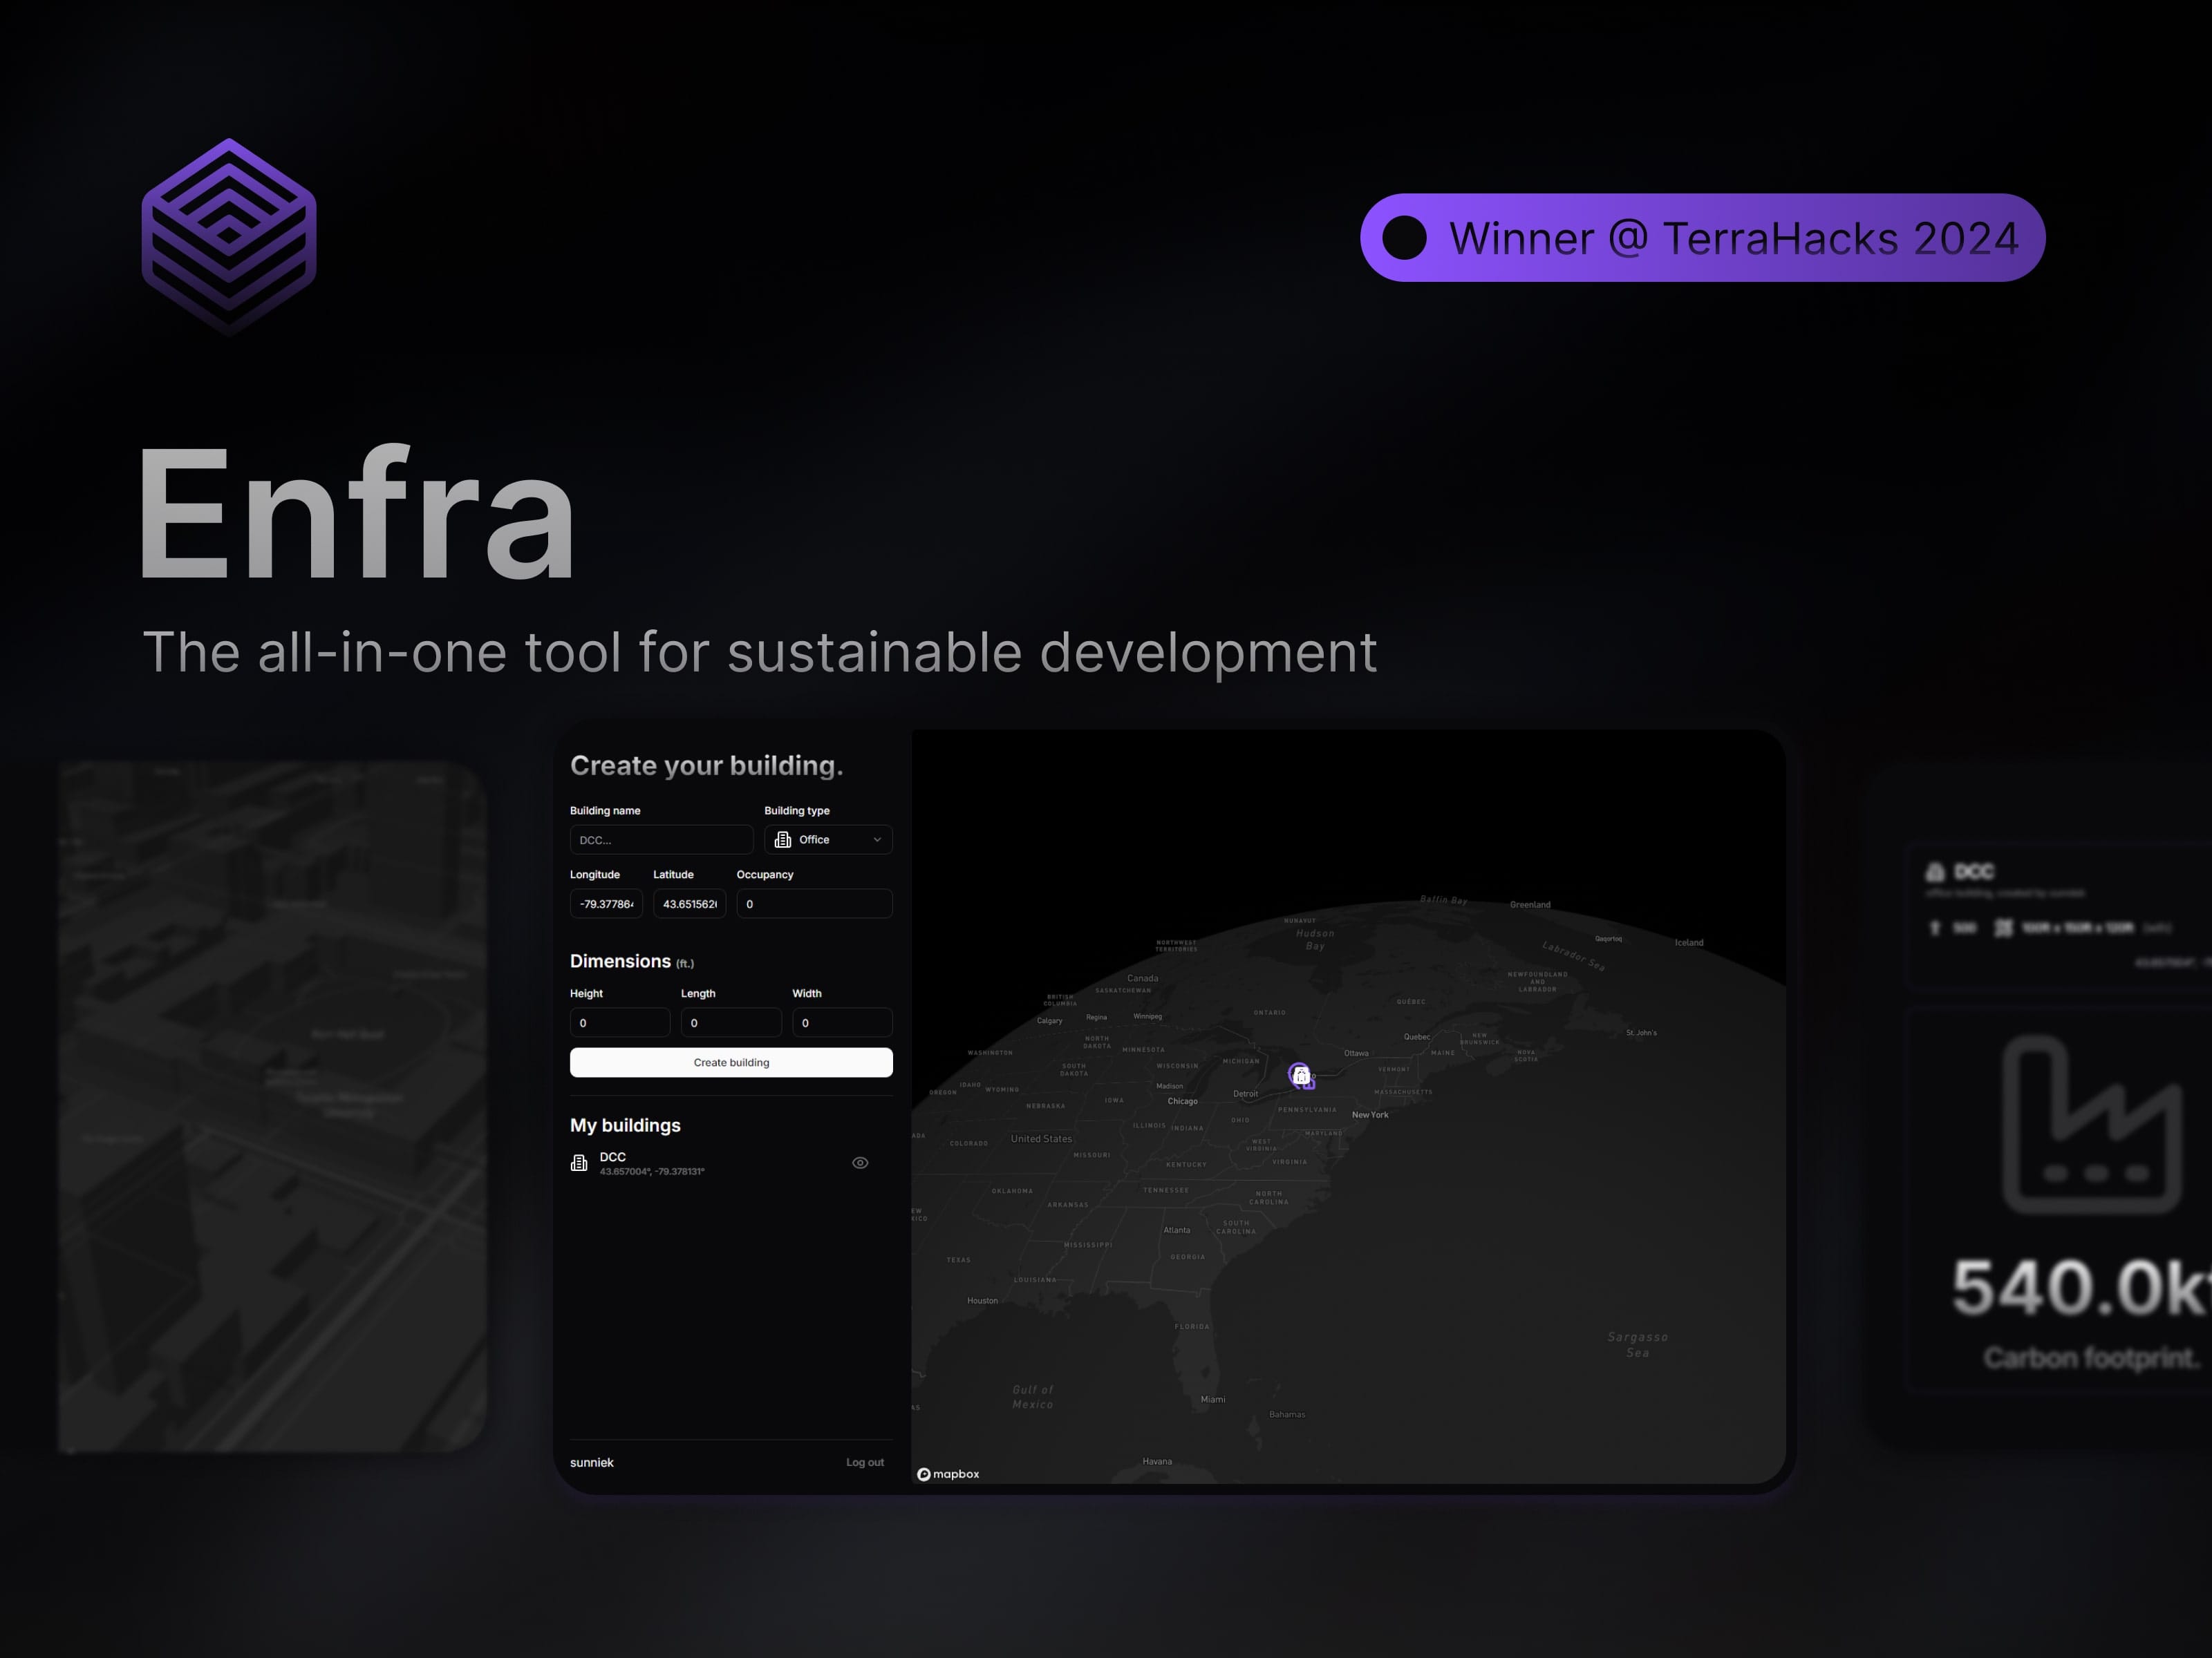Click the Create your building heading
Screen dimensions: 2212x1658
[x=706, y=765]
